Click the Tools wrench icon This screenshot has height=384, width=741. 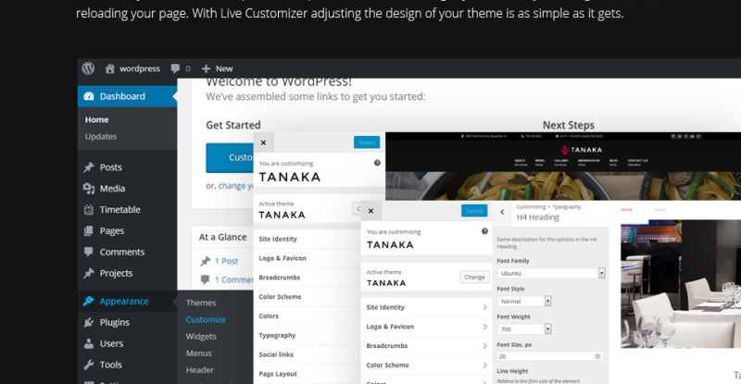pyautogui.click(x=89, y=365)
